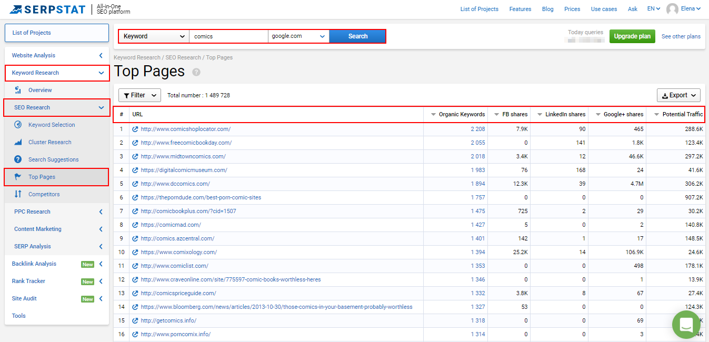Open the EN language dropdown

(x=654, y=9)
